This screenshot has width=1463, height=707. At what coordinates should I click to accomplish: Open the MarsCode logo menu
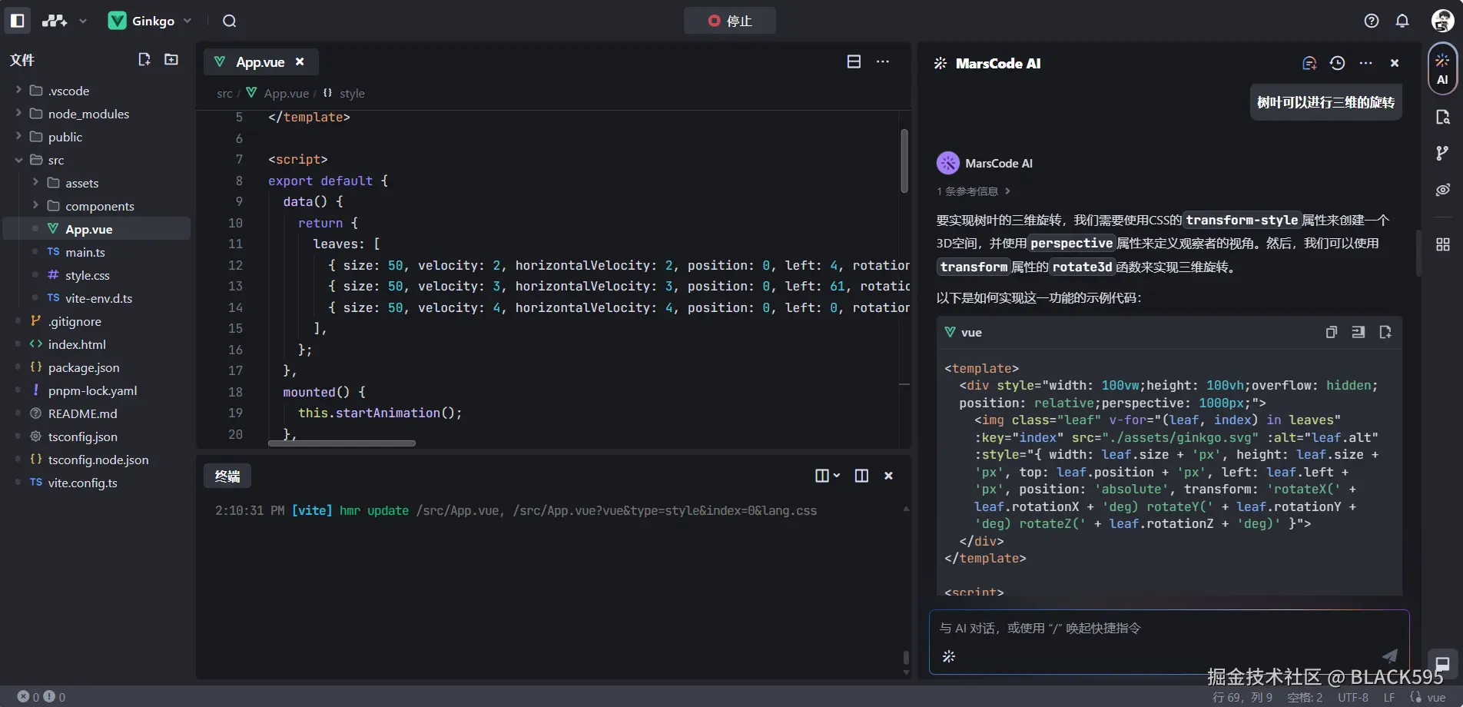64,21
